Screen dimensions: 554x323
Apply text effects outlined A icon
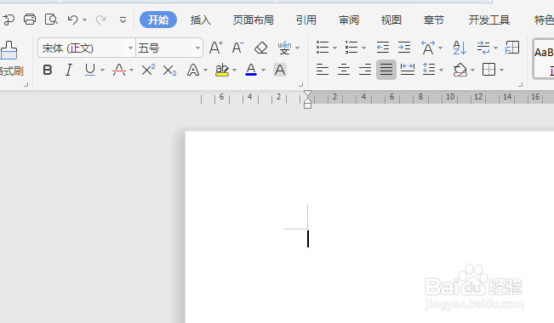pyautogui.click(x=193, y=70)
